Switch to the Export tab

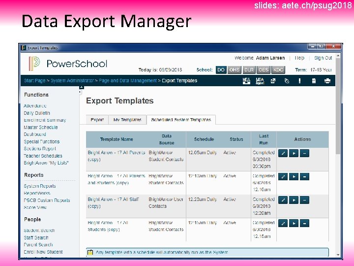[97, 120]
